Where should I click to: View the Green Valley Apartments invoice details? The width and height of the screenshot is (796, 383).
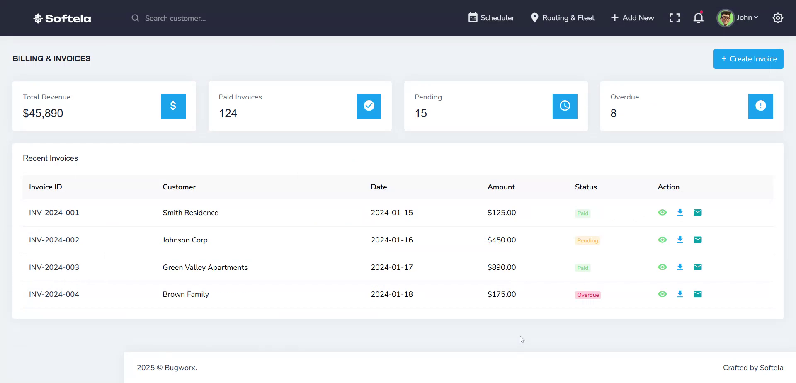pyautogui.click(x=662, y=267)
